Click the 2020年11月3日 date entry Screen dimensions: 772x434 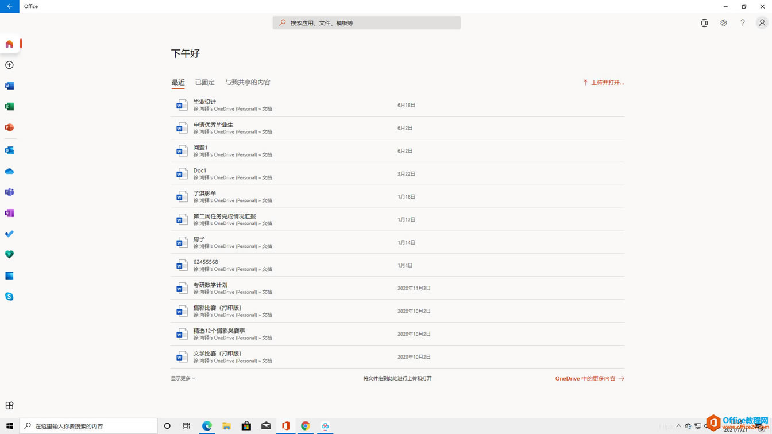click(414, 288)
